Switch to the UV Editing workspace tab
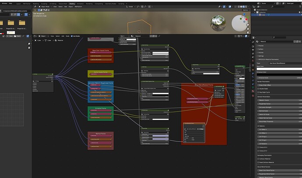The image size is (302, 178). [x=53, y=3]
